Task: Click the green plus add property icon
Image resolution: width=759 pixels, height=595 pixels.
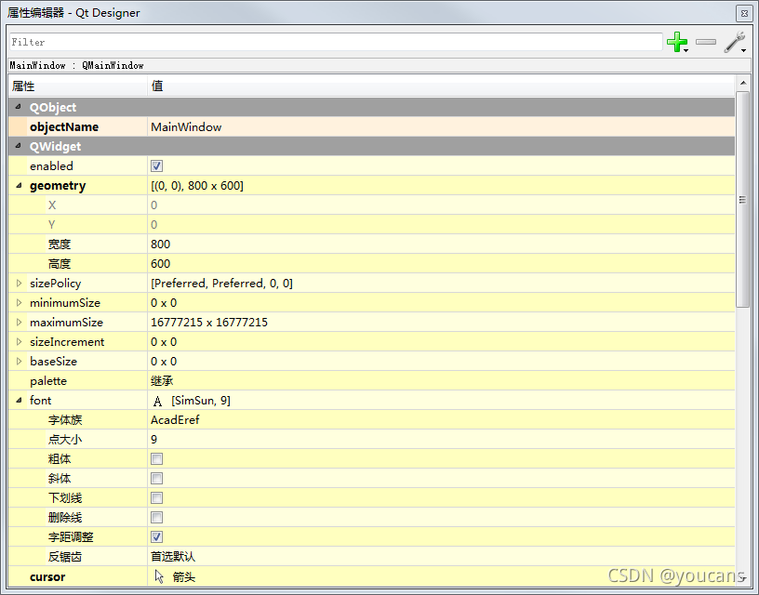Action: pos(677,42)
